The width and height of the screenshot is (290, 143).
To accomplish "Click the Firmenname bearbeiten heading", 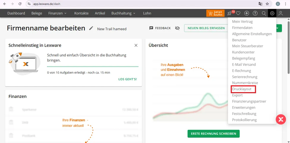I will [x=46, y=28].
